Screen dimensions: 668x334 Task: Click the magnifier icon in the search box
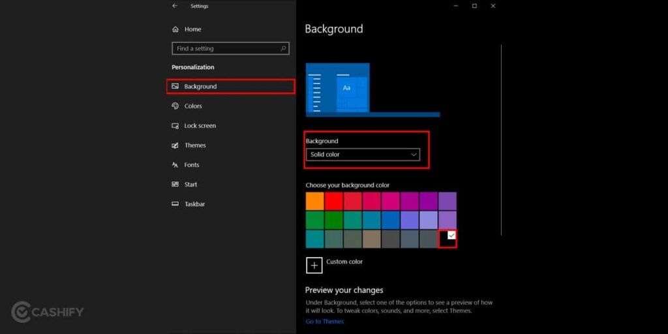(283, 48)
